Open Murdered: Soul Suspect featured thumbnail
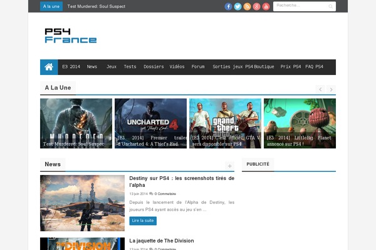This screenshot has height=250, width=376. point(76,124)
